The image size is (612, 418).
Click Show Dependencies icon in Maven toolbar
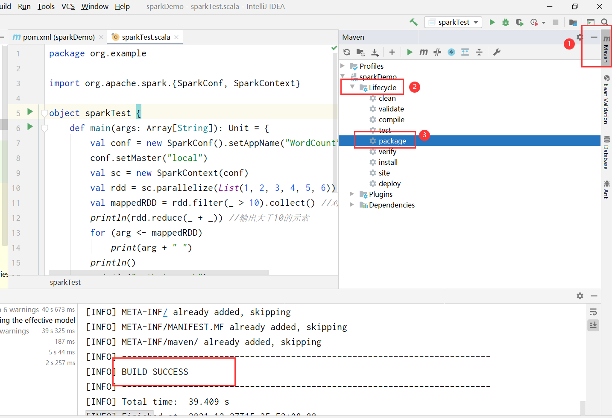465,52
